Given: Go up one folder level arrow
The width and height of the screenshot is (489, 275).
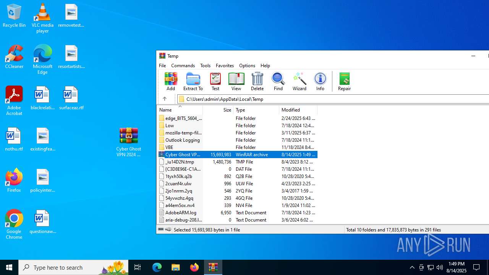Looking at the screenshot, I should (x=165, y=99).
